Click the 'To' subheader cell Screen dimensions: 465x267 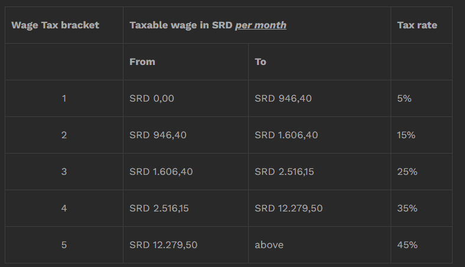(320, 62)
